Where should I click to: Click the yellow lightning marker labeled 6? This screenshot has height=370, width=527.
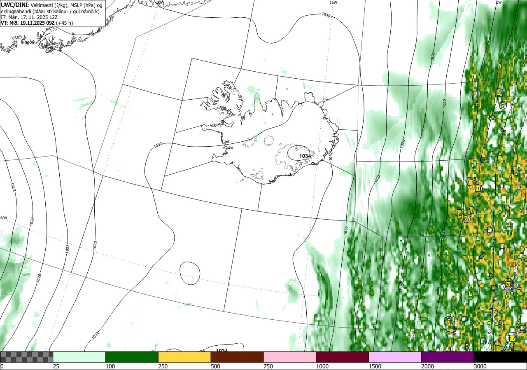point(466,219)
